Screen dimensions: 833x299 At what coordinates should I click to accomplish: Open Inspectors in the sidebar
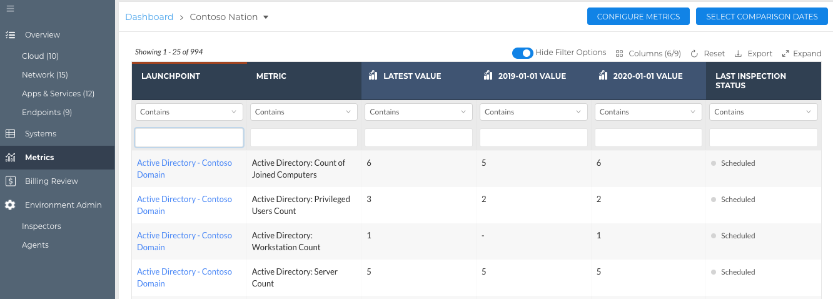[x=41, y=226]
